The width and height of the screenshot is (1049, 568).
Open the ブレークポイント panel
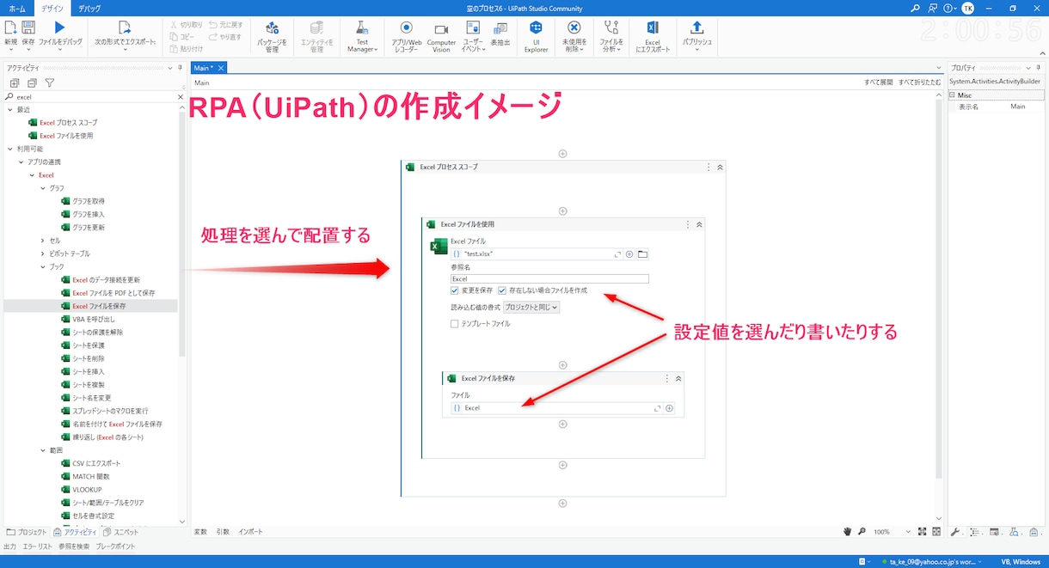click(115, 547)
